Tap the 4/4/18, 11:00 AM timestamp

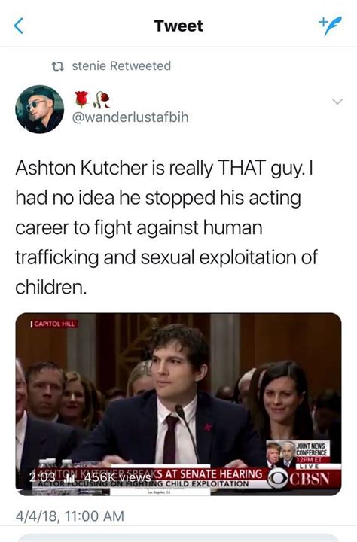(x=69, y=516)
